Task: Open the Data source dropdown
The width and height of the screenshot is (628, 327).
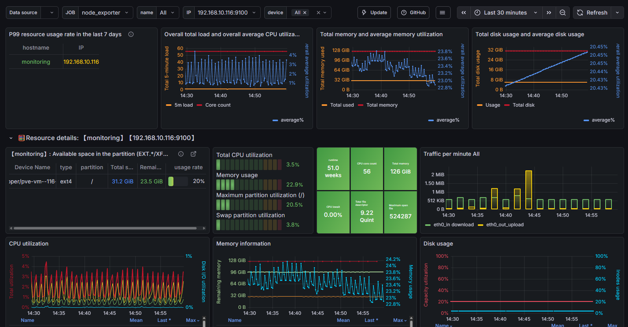Action: [50, 13]
